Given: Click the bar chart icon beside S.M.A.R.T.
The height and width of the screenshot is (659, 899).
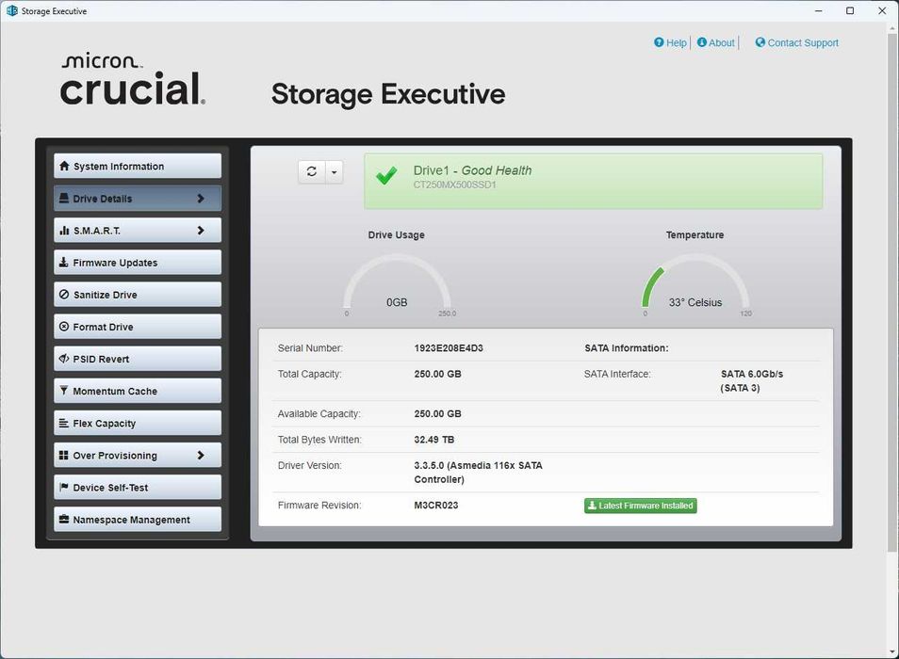Looking at the screenshot, I should [64, 230].
